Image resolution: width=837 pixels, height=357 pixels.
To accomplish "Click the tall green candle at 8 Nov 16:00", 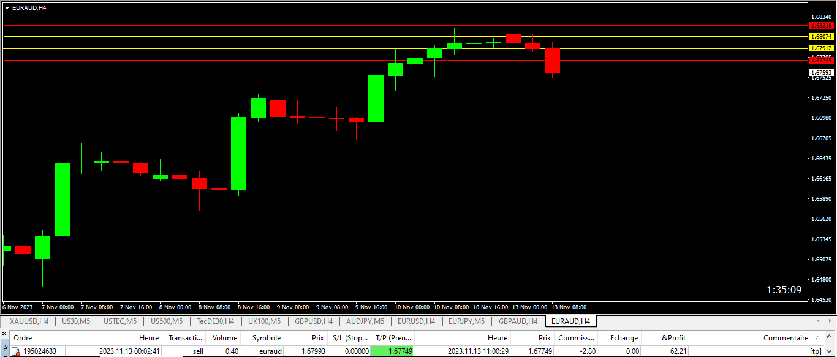I will pos(238,153).
